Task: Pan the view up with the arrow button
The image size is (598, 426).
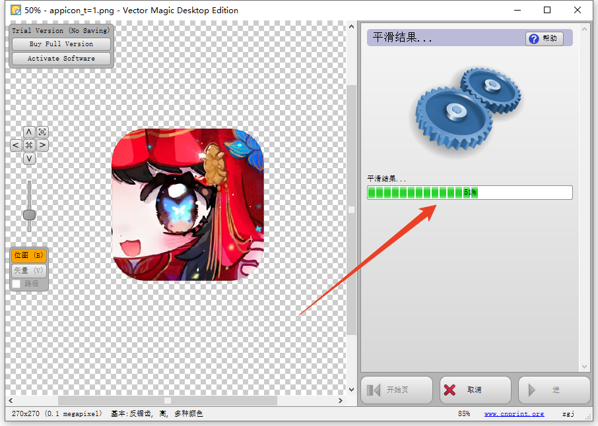Action: point(29,132)
